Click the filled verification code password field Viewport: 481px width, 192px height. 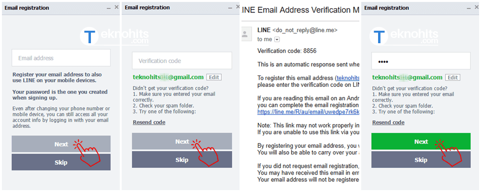coord(421,61)
